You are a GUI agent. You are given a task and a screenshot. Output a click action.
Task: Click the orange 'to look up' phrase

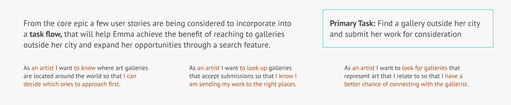pyautogui.click(x=253, y=68)
